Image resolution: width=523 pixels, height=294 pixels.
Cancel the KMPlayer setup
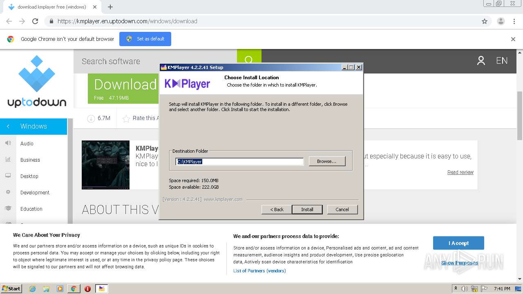click(342, 209)
